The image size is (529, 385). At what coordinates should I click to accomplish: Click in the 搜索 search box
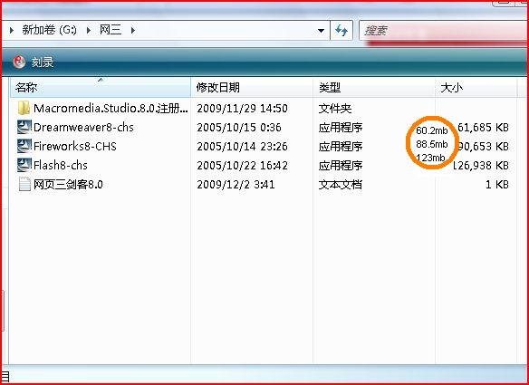point(444,31)
